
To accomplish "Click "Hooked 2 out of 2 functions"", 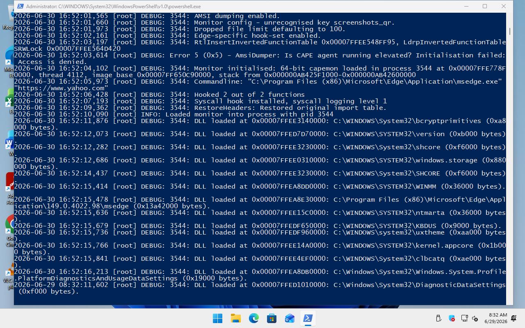I will click(249, 95).
